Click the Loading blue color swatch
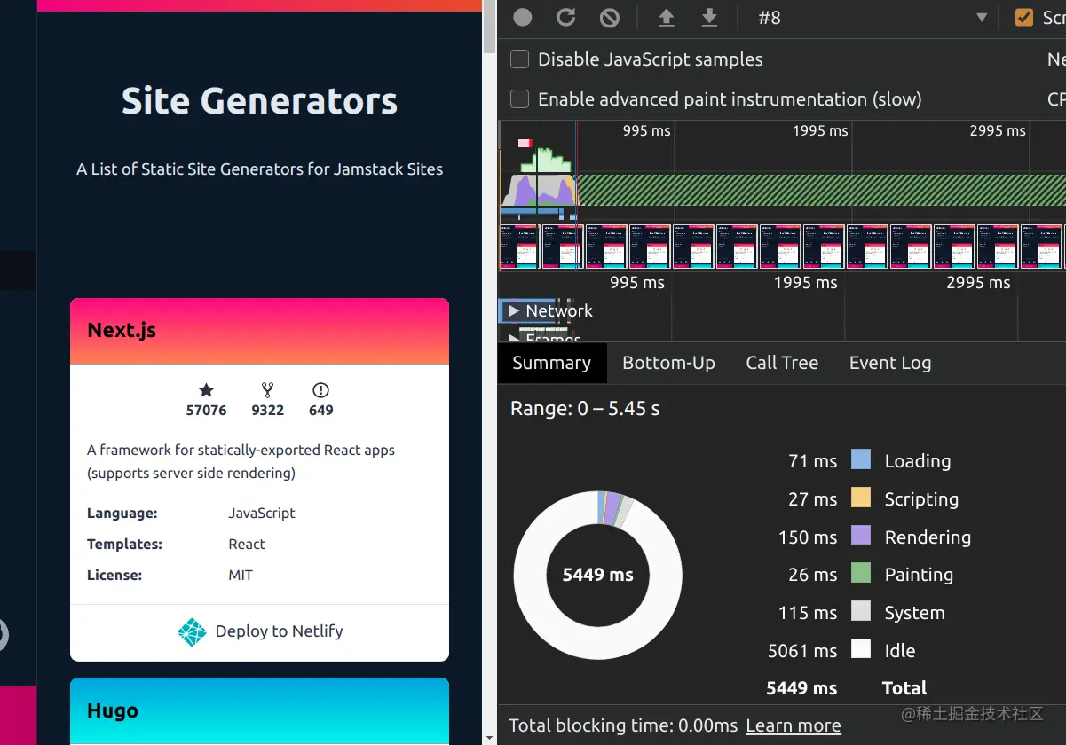 (x=861, y=459)
